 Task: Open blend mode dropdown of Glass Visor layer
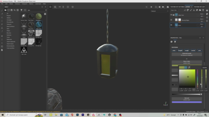202,14
